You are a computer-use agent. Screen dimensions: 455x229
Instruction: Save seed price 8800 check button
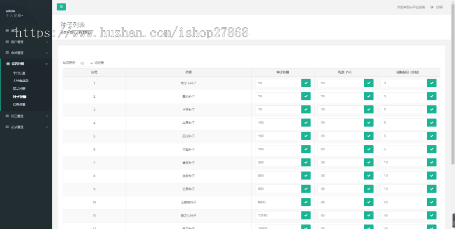[x=306, y=202]
